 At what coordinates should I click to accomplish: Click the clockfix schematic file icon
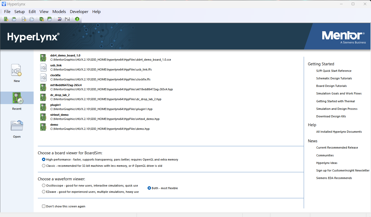click(43, 78)
